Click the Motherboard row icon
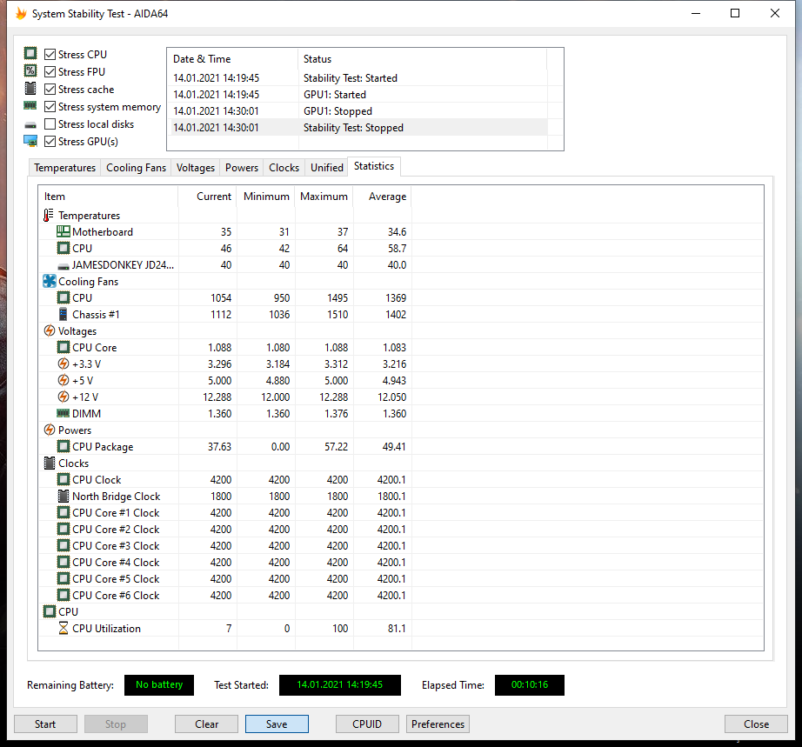Screen dimensions: 802x747 63,231
